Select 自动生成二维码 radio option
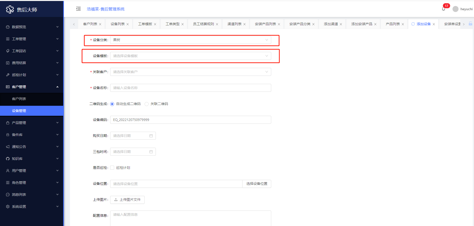The width and height of the screenshot is (474, 226). 112,104
